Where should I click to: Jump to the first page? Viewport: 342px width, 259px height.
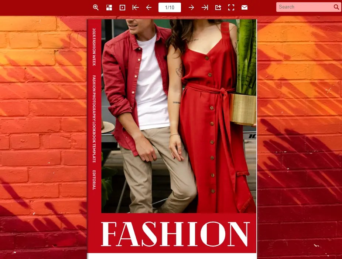click(136, 7)
